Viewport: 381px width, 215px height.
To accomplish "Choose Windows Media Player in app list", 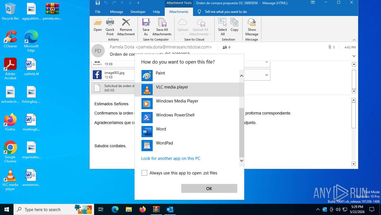I will tap(187, 104).
